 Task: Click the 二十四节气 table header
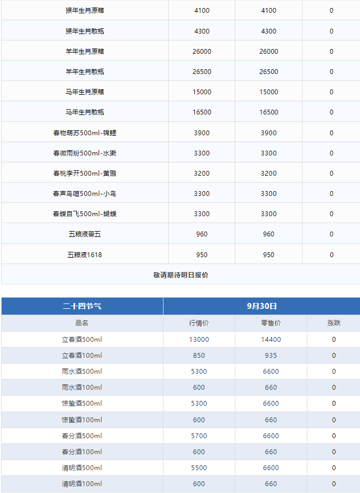tap(82, 306)
